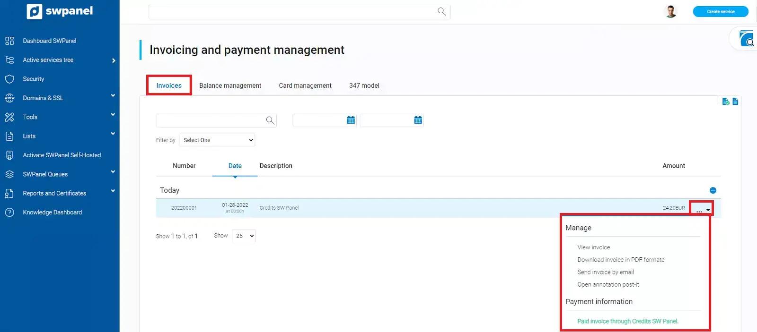The height and width of the screenshot is (332, 757).
Task: Open the start date calendar icon
Action: pos(351,120)
